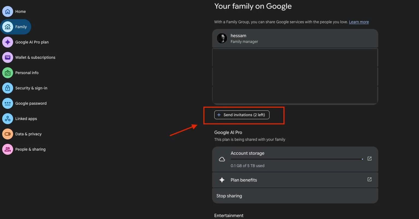Image resolution: width=419 pixels, height=219 pixels.
Task: Open the Home section icon
Action: pyautogui.click(x=8, y=11)
